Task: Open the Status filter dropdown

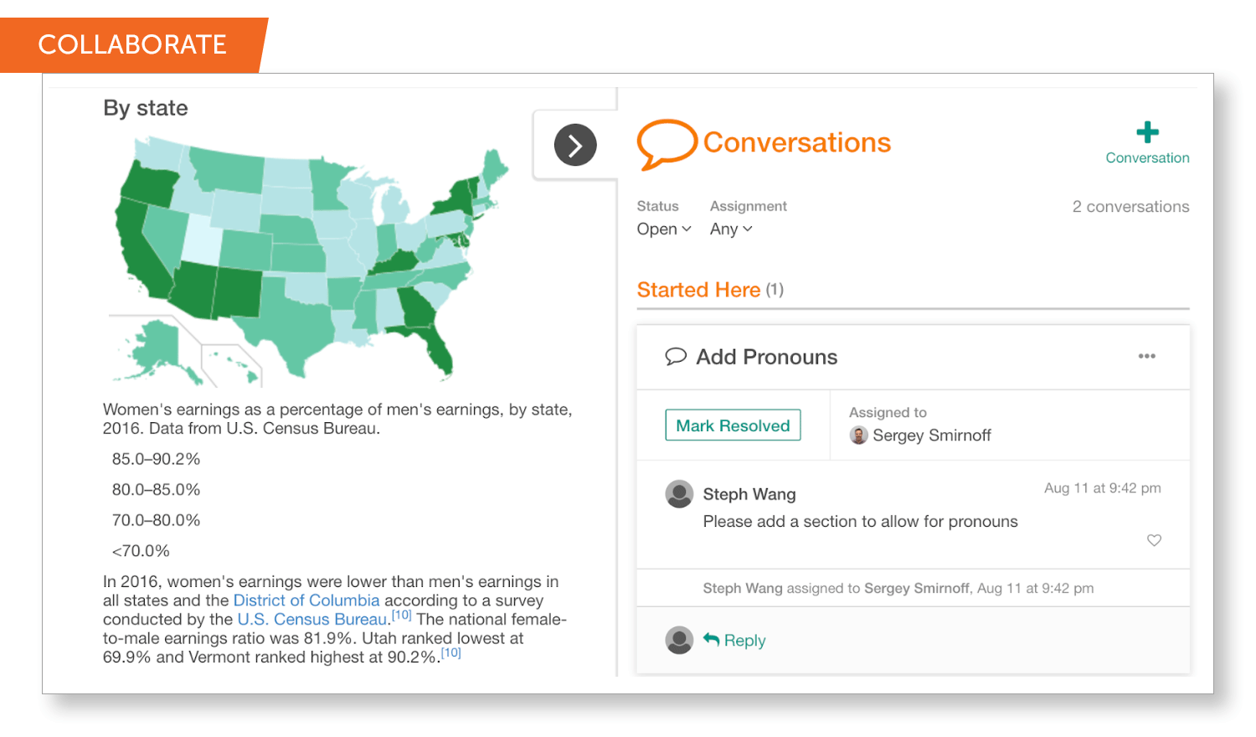Action: click(662, 229)
